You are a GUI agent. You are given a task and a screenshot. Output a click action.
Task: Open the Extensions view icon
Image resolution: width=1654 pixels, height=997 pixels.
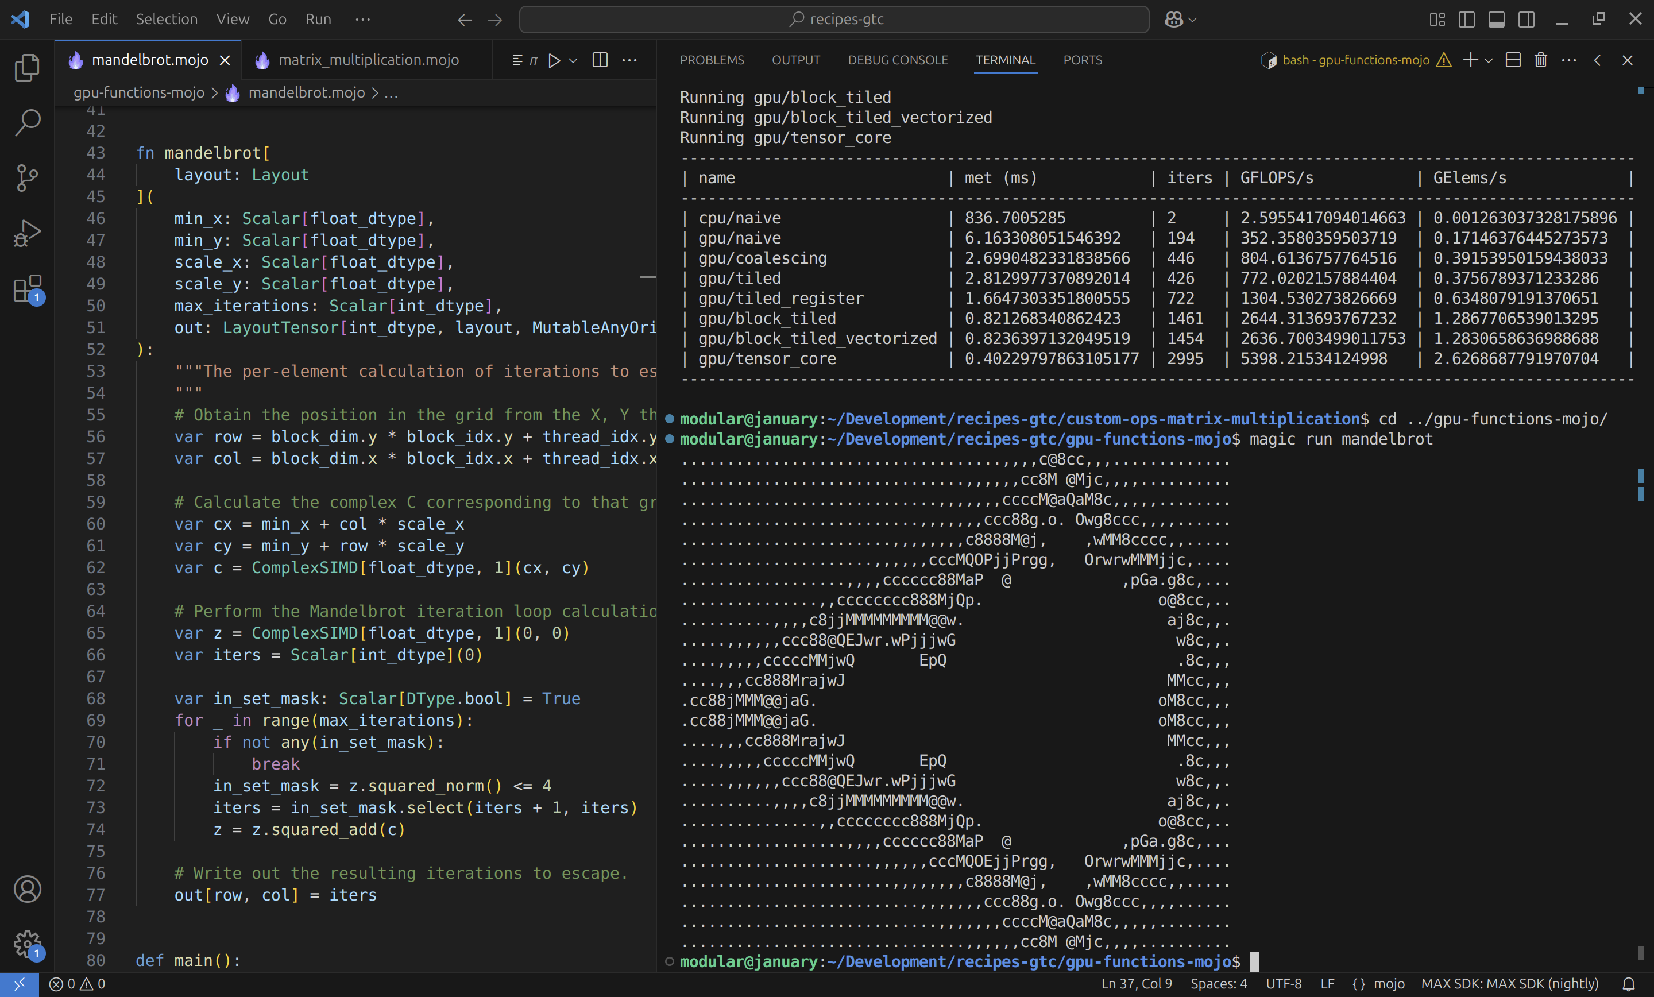click(x=27, y=289)
